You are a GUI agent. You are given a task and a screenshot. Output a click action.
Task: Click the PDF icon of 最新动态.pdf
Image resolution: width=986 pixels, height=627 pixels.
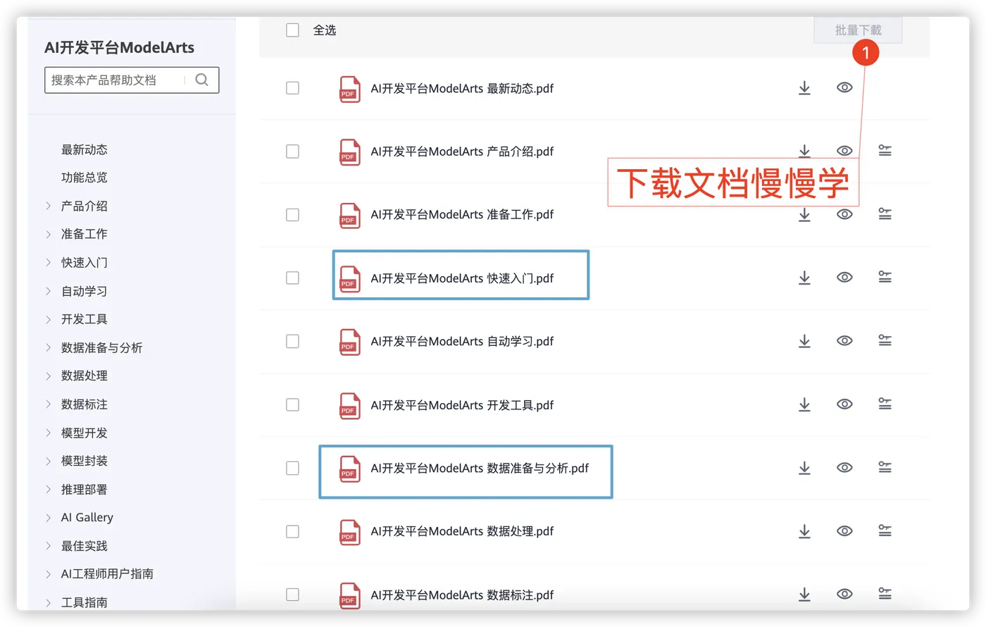click(349, 89)
